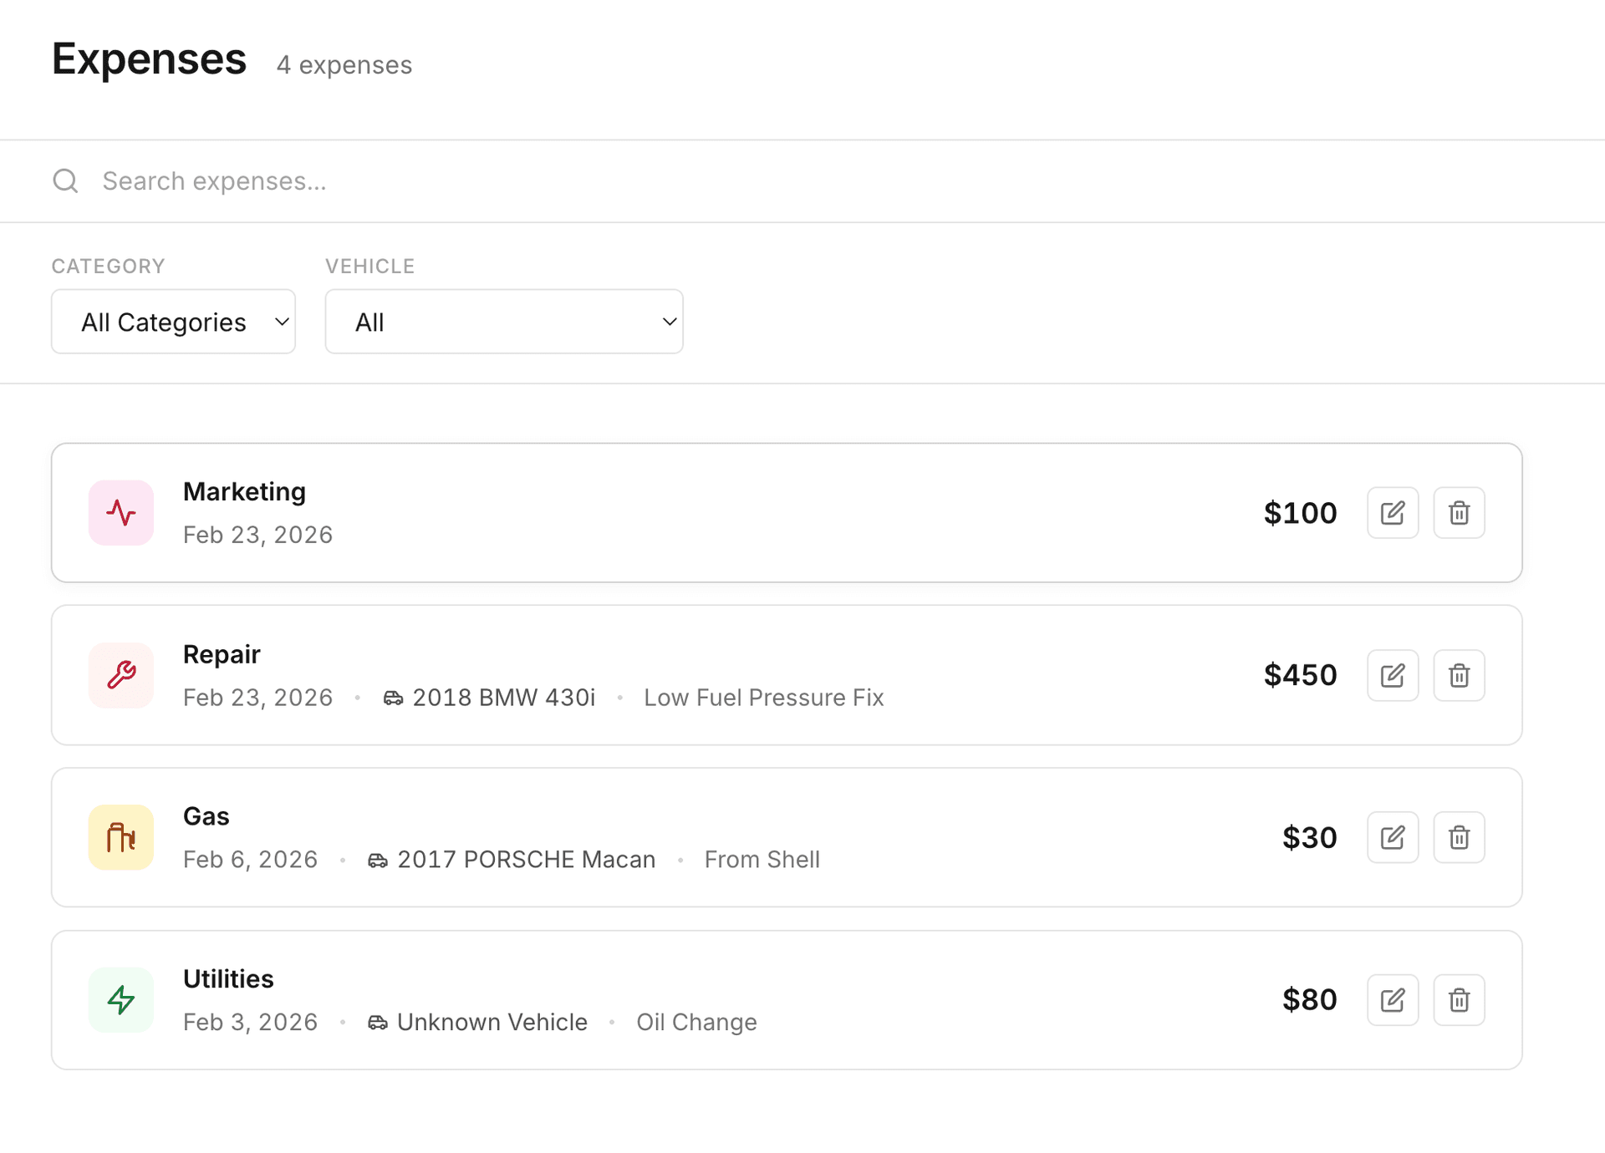
Task: Open the All Categories dropdown
Action: coord(172,321)
